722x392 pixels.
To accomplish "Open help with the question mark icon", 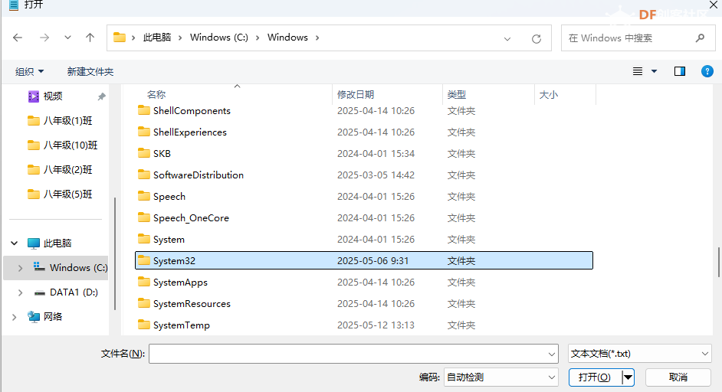I will pyautogui.click(x=707, y=71).
